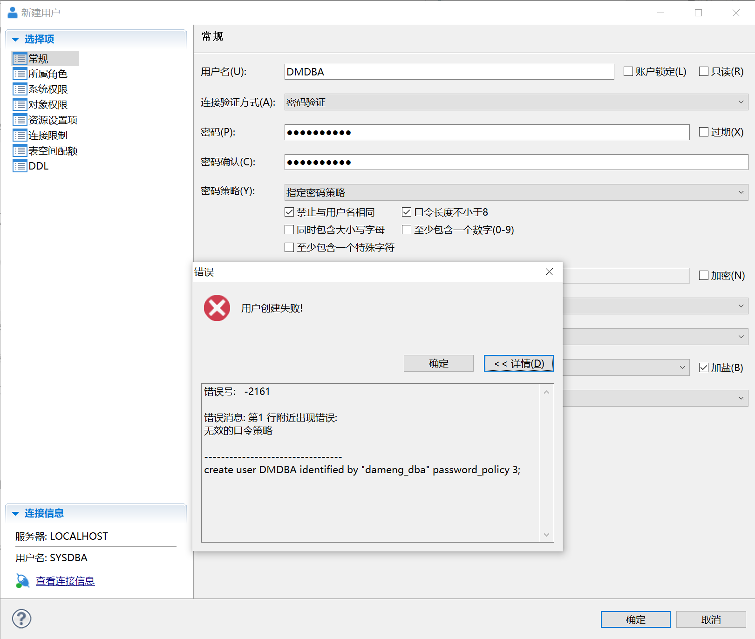Click the create user SQL statement line
This screenshot has height=639, width=755.
(x=362, y=470)
